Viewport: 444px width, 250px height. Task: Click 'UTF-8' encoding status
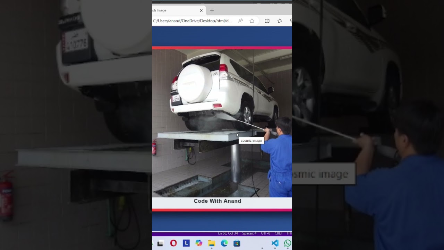[x=266, y=233]
